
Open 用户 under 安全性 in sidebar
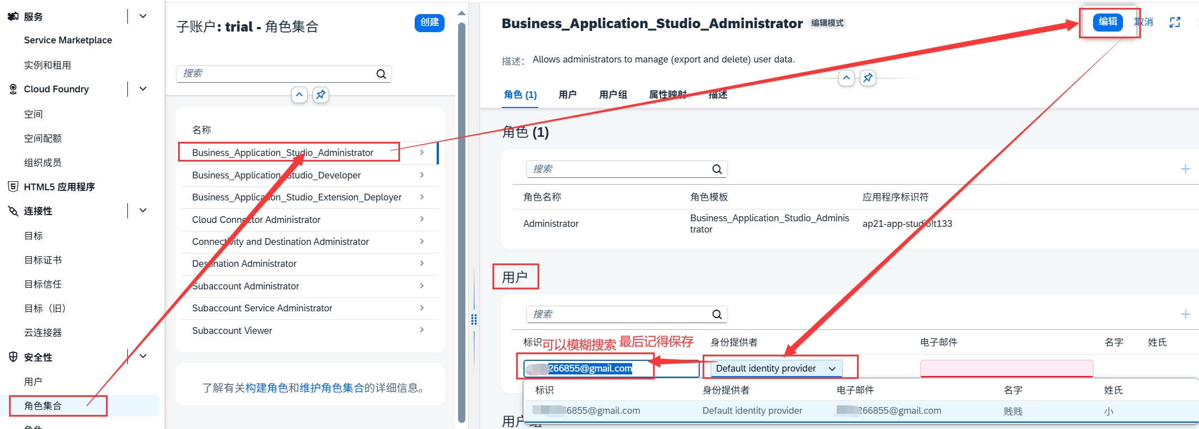click(x=33, y=382)
